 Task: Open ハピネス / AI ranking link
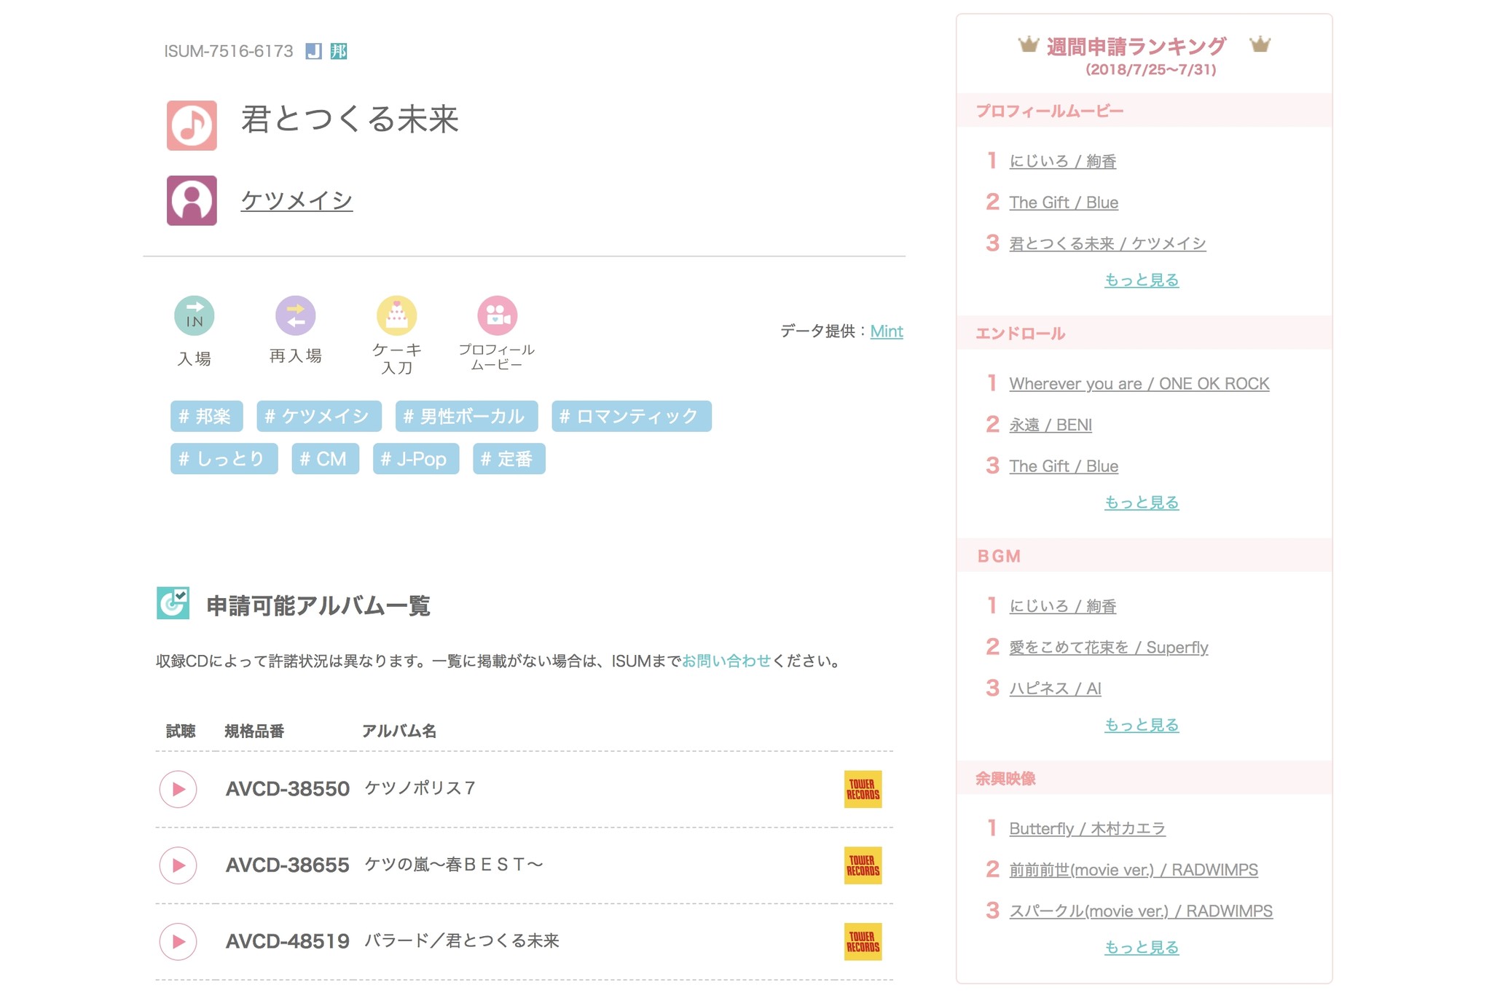pyautogui.click(x=1054, y=688)
